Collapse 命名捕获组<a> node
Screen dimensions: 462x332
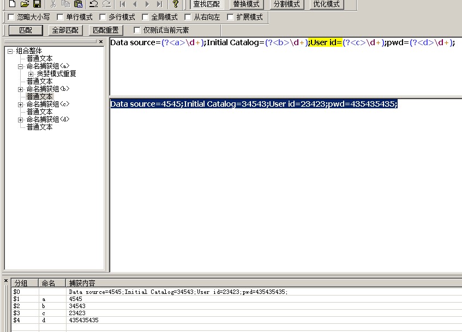[x=20, y=66]
